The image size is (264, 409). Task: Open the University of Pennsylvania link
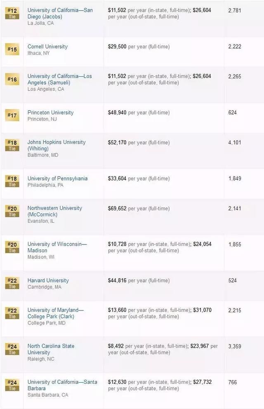tap(57, 179)
